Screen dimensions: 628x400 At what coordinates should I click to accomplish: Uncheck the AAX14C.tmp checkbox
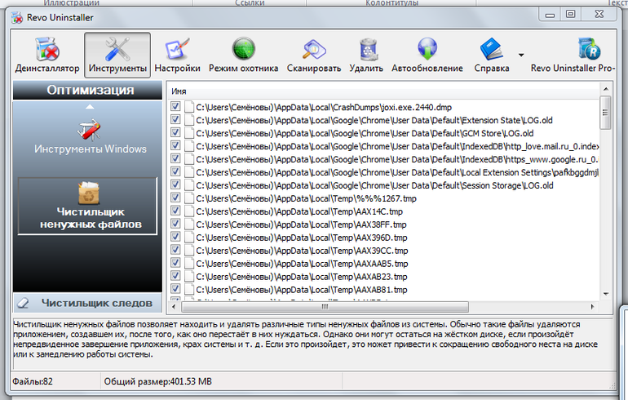175,211
